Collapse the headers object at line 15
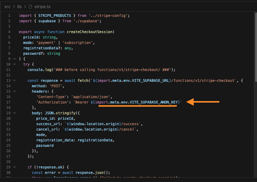This screenshot has height=182, width=257. pyautogui.click(x=14, y=91)
